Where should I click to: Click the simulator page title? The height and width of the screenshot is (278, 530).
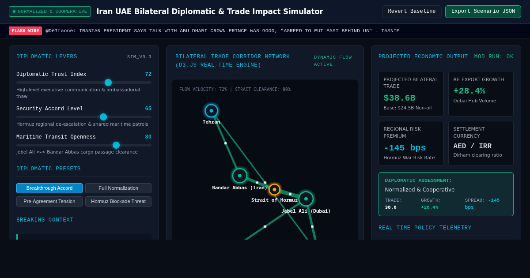(210, 11)
